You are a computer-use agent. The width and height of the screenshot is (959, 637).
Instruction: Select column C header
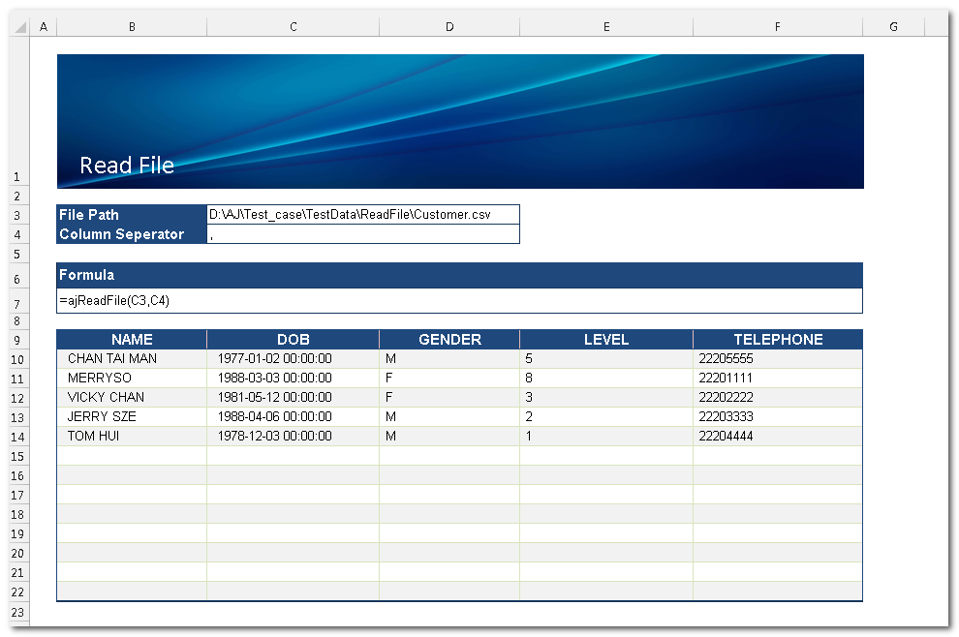(x=293, y=27)
